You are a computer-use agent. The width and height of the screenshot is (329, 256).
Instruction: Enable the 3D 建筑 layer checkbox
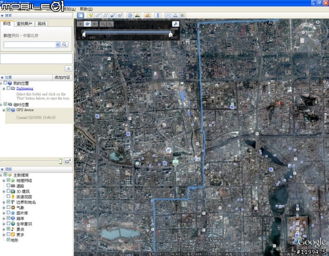click(8, 191)
